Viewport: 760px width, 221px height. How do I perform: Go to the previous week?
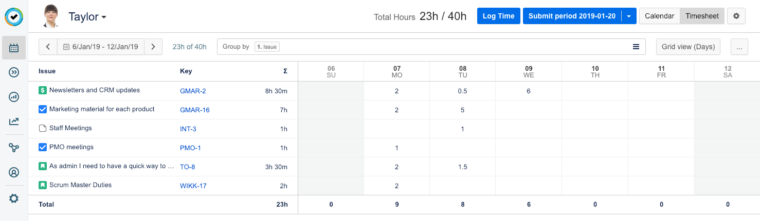pyautogui.click(x=48, y=47)
